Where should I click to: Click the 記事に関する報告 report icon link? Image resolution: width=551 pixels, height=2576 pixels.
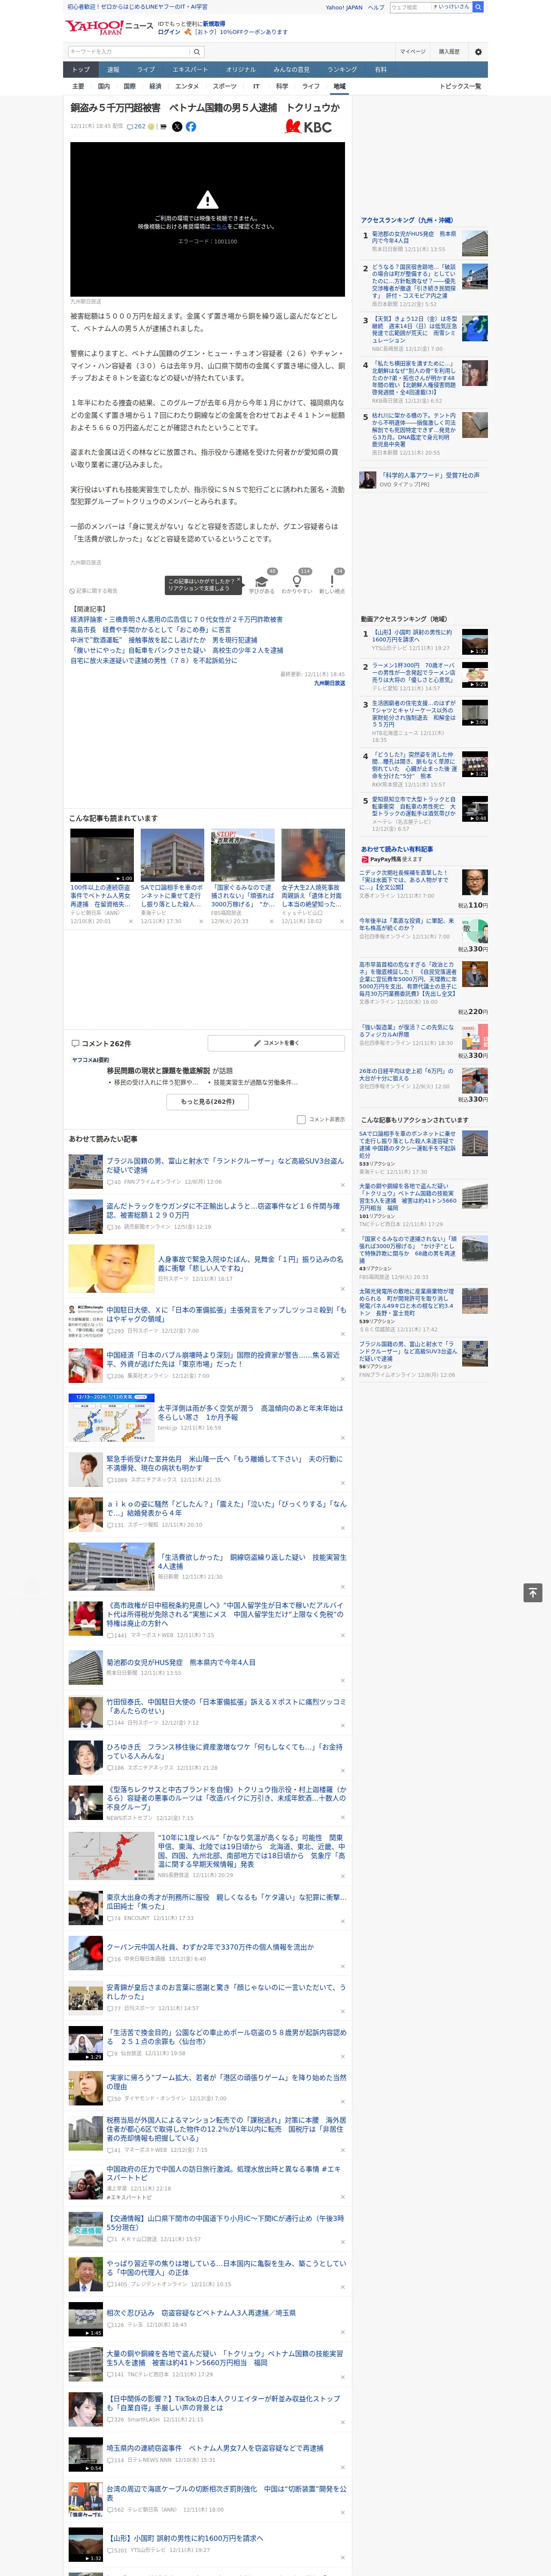pyautogui.click(x=94, y=591)
